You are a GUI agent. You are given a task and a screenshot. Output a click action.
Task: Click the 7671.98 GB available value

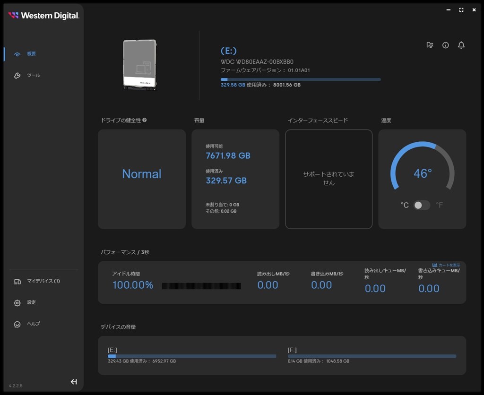click(x=228, y=155)
